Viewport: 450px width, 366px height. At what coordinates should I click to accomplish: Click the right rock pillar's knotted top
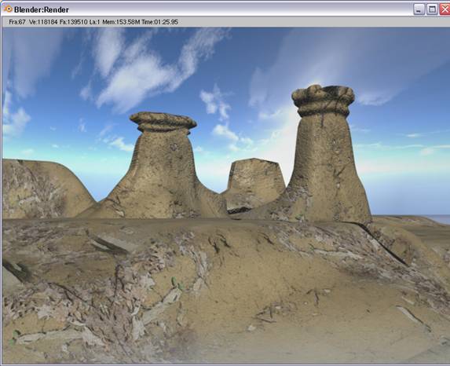click(323, 101)
